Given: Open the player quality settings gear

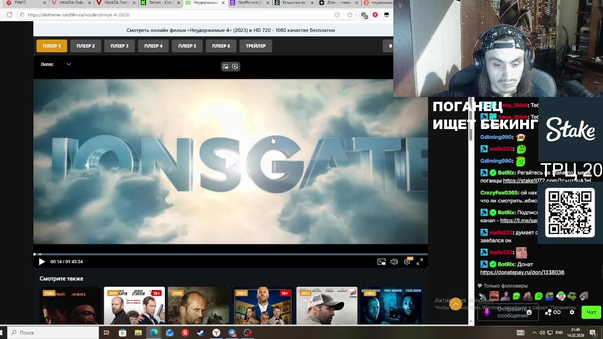Looking at the screenshot, I should tap(407, 261).
